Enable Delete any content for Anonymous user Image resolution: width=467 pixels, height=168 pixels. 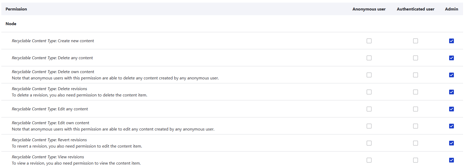[369, 58]
